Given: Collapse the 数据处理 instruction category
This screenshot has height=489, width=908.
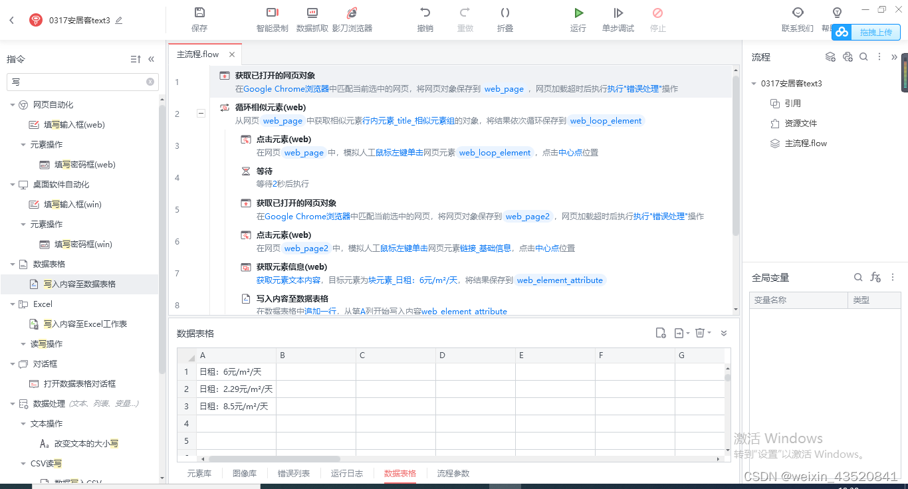Looking at the screenshot, I should (12, 403).
